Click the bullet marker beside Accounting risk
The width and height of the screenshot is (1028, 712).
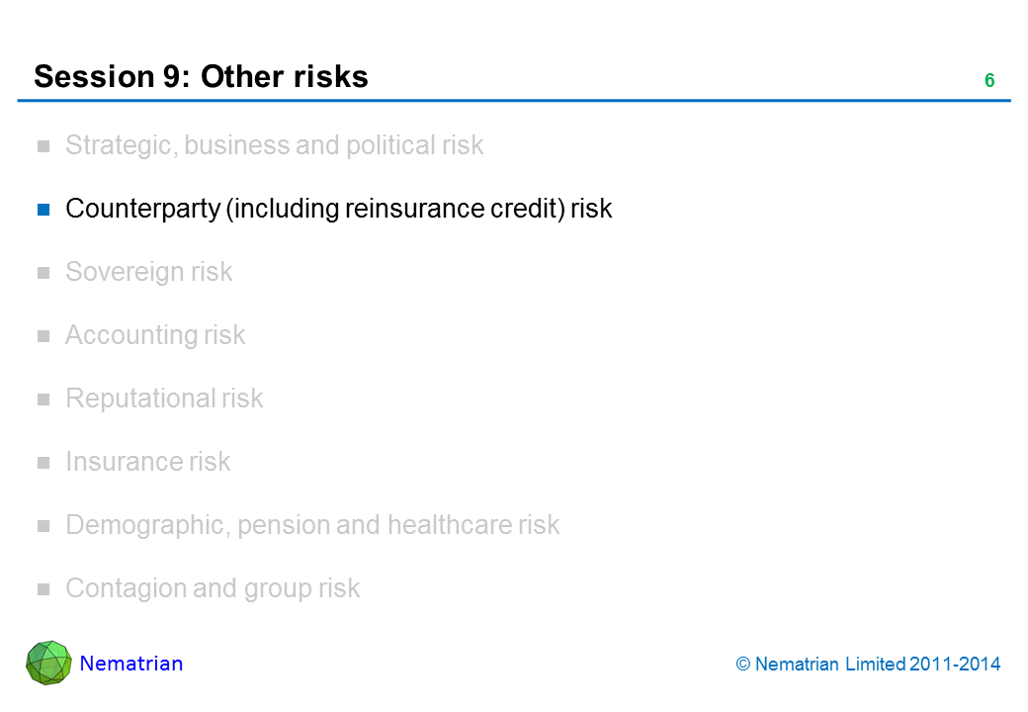coord(43,336)
